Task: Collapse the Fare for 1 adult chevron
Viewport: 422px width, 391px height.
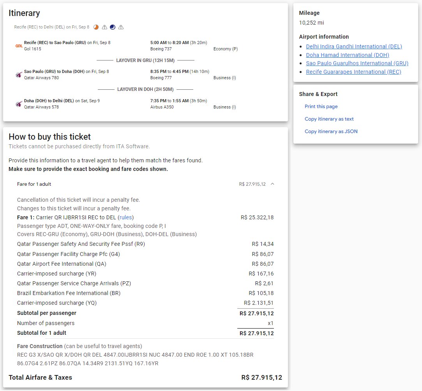Action: [x=272, y=184]
